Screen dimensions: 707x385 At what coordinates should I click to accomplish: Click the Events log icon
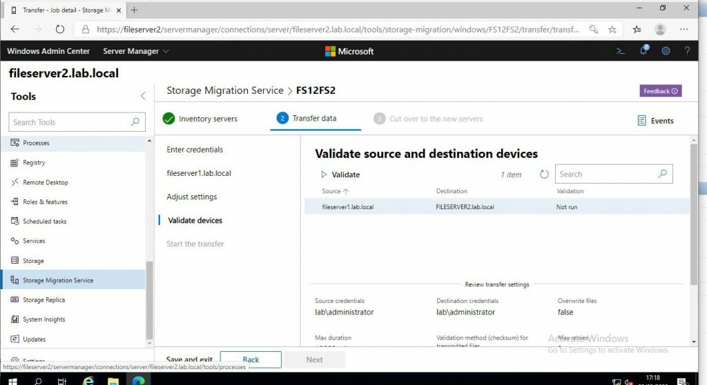641,120
